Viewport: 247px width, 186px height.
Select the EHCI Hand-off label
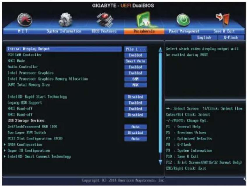tap(20, 115)
